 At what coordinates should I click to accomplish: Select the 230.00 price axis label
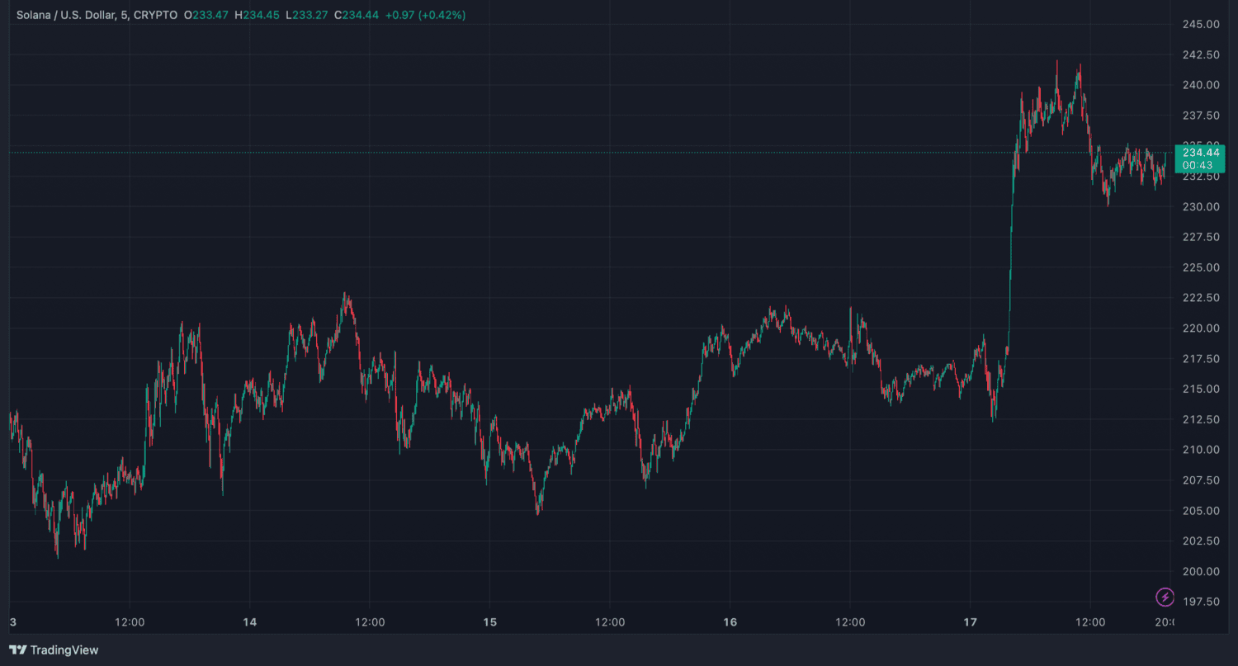click(1201, 206)
